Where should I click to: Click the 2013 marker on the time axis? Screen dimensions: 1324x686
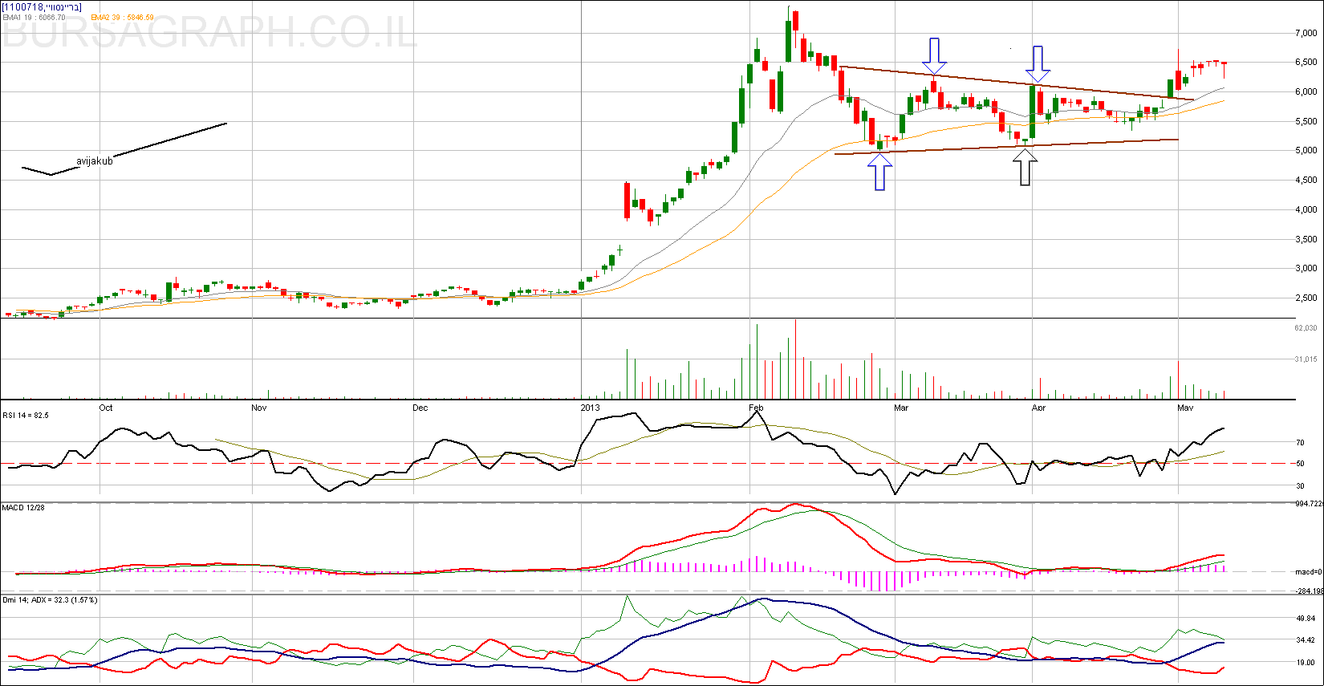point(590,408)
